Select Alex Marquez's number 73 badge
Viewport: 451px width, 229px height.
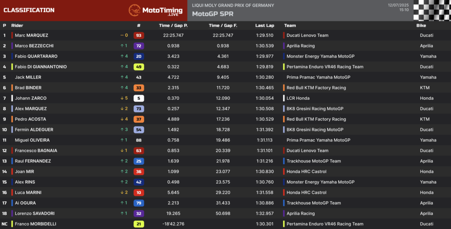(x=139, y=109)
